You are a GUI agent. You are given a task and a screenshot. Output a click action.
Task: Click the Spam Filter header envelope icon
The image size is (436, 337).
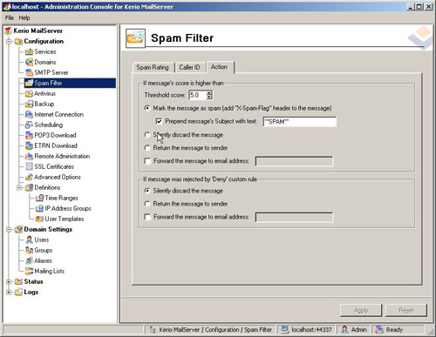(x=135, y=38)
